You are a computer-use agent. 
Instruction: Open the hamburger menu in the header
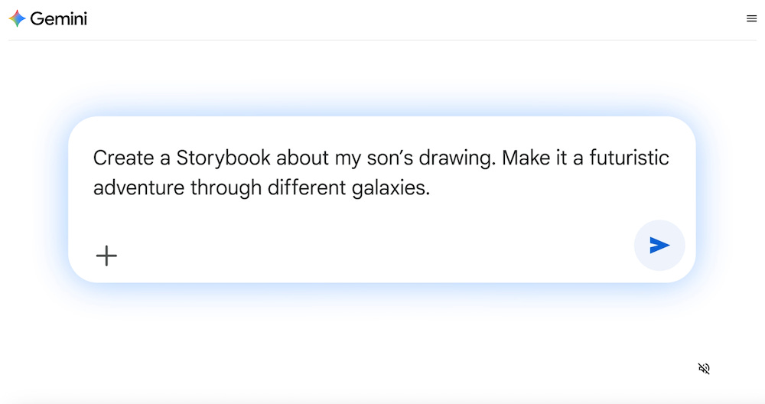[751, 18]
